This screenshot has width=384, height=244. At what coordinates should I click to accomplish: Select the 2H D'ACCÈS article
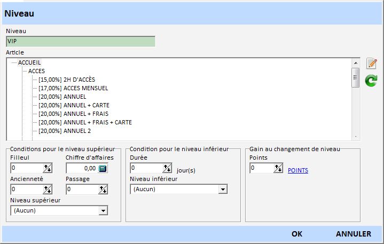point(67,80)
